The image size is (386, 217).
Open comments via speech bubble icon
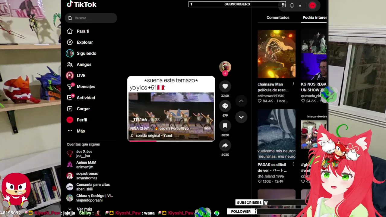(x=225, y=106)
